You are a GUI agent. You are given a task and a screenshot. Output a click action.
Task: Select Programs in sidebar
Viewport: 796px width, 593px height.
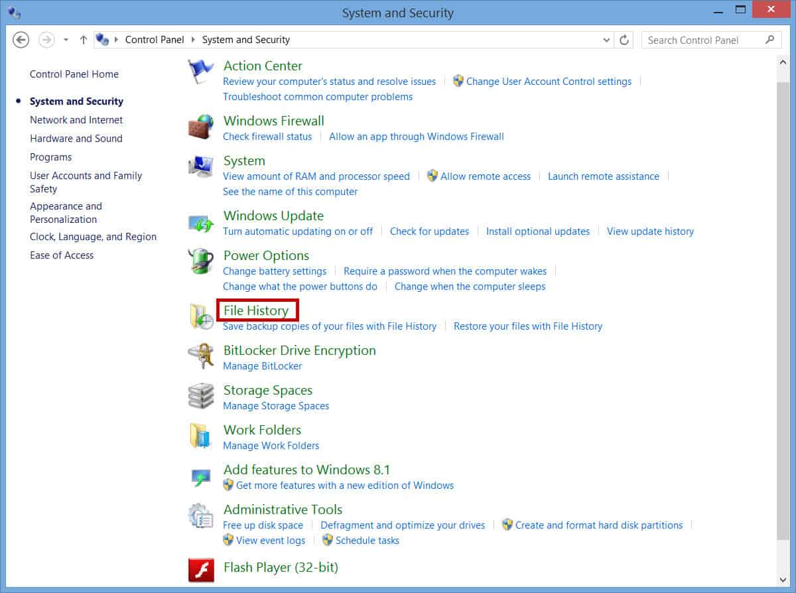point(50,157)
